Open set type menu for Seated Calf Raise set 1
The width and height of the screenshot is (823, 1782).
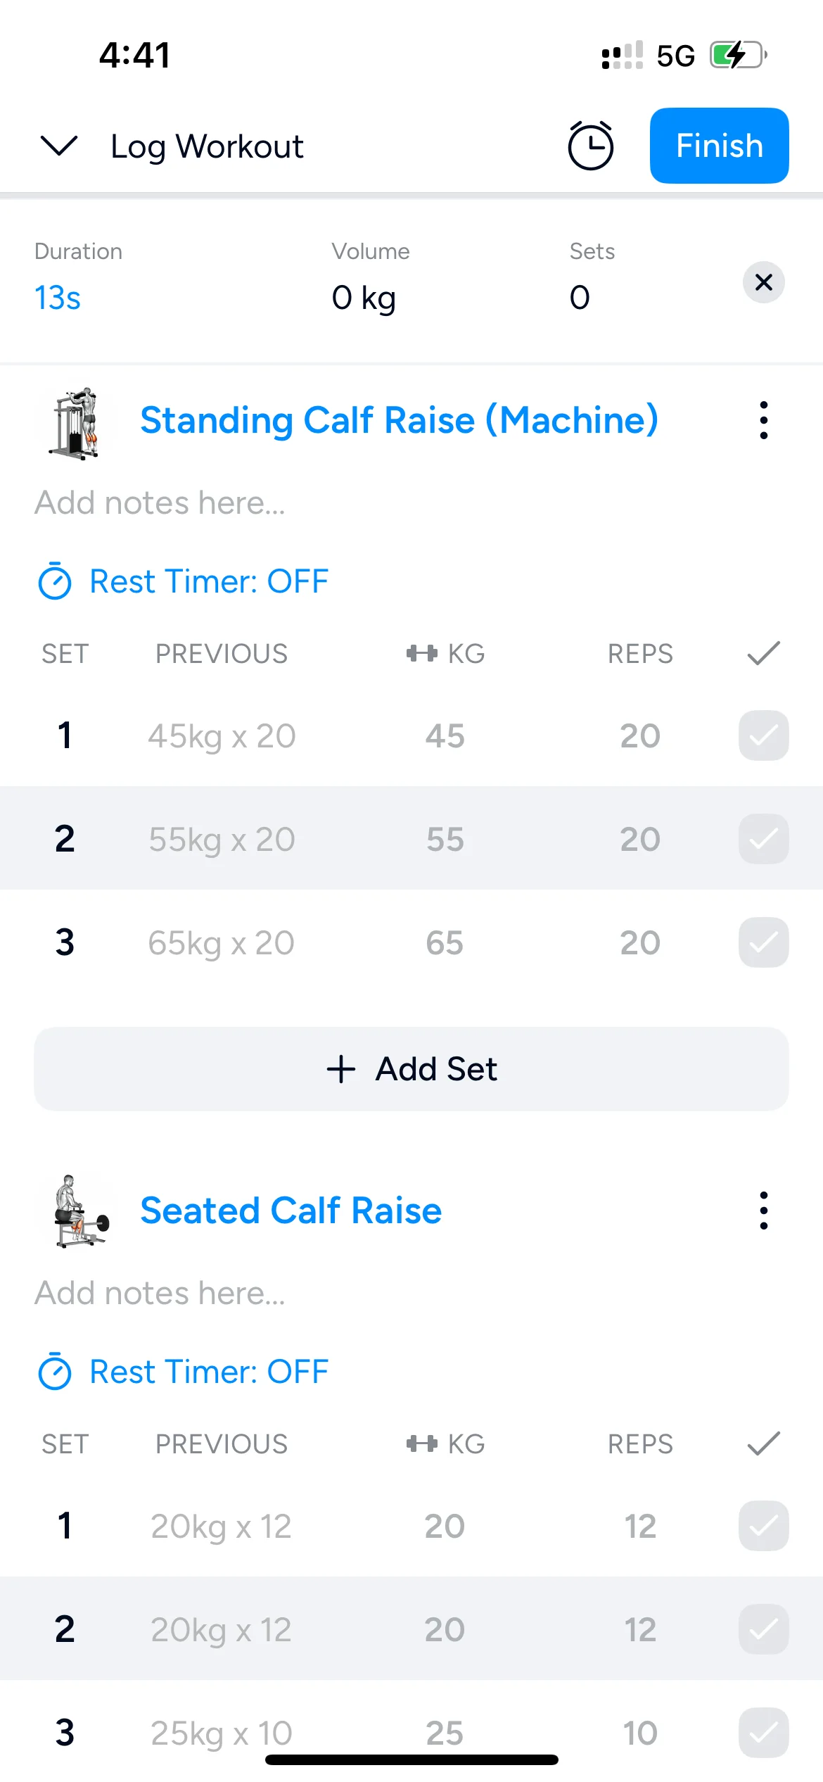(x=65, y=1526)
